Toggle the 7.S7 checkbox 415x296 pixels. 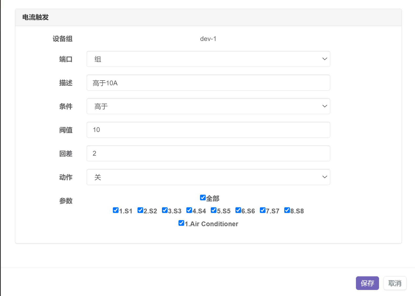point(262,210)
